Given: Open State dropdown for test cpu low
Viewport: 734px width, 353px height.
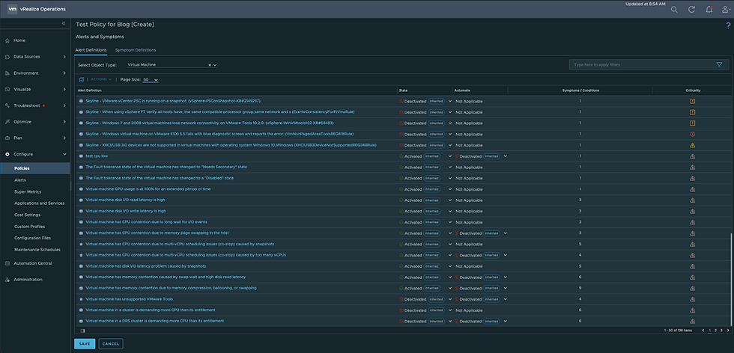Looking at the screenshot, I should coord(450,156).
